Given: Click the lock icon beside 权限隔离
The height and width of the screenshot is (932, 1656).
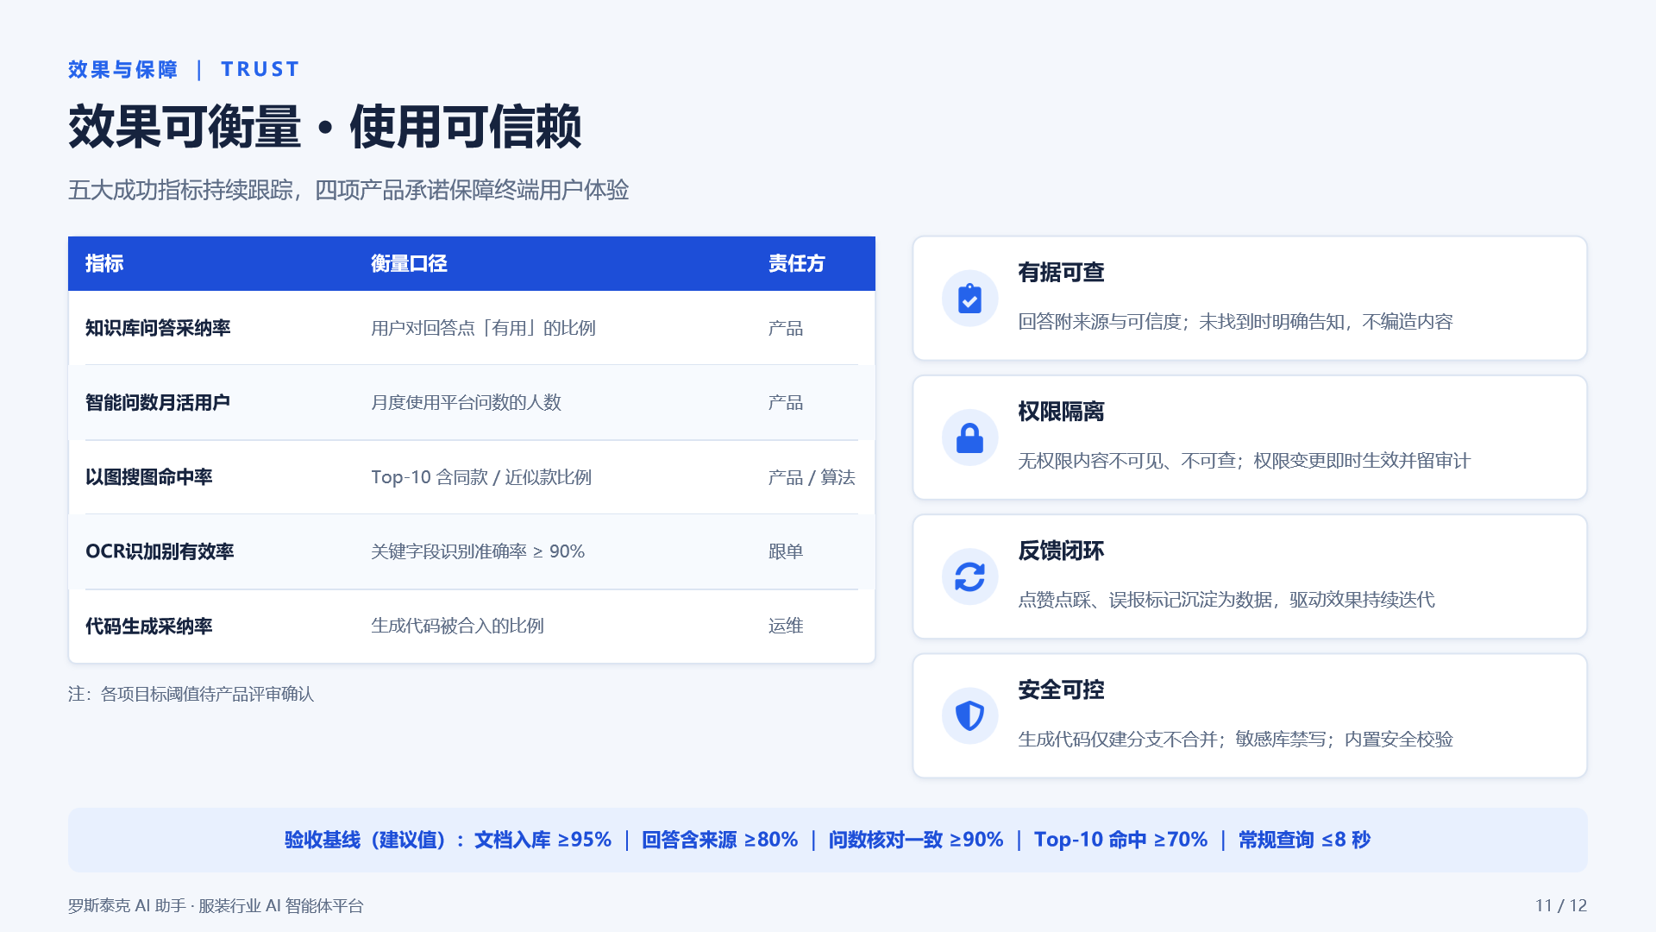Looking at the screenshot, I should coord(969,438).
